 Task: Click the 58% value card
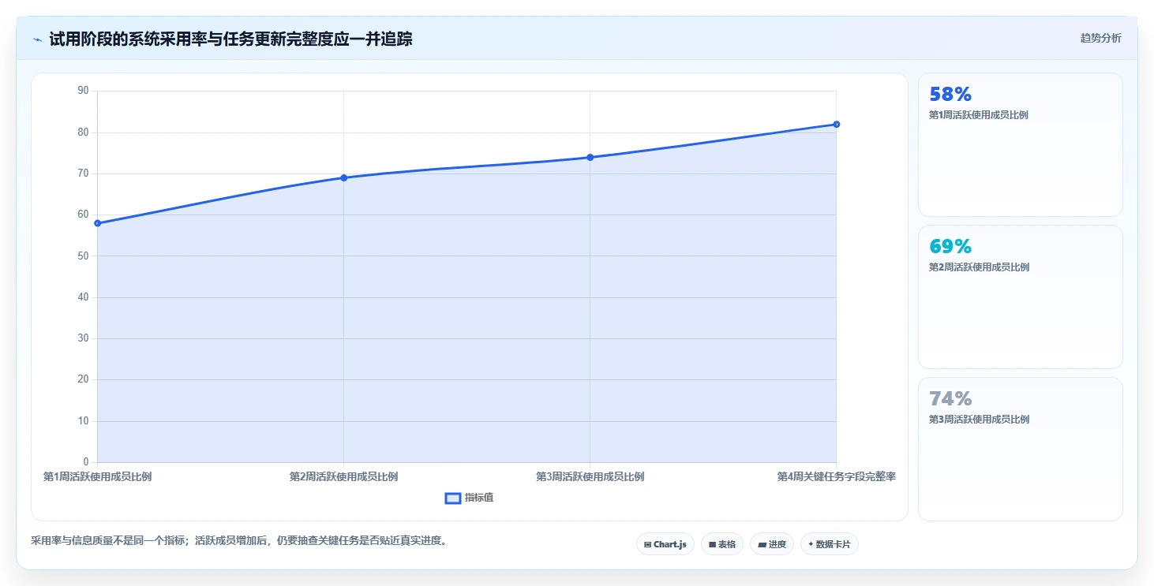[1020, 144]
